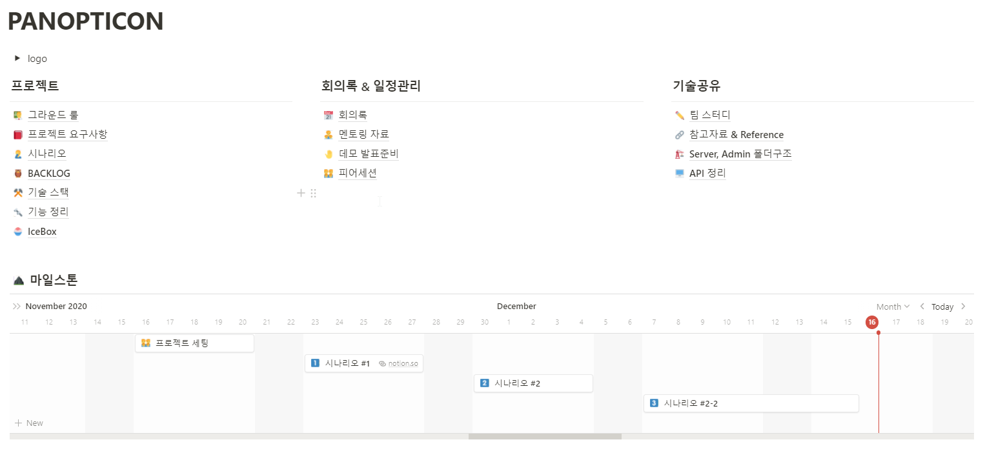
Task: Click the raised-hand icon beside 데모 발표준비
Action: [328, 154]
